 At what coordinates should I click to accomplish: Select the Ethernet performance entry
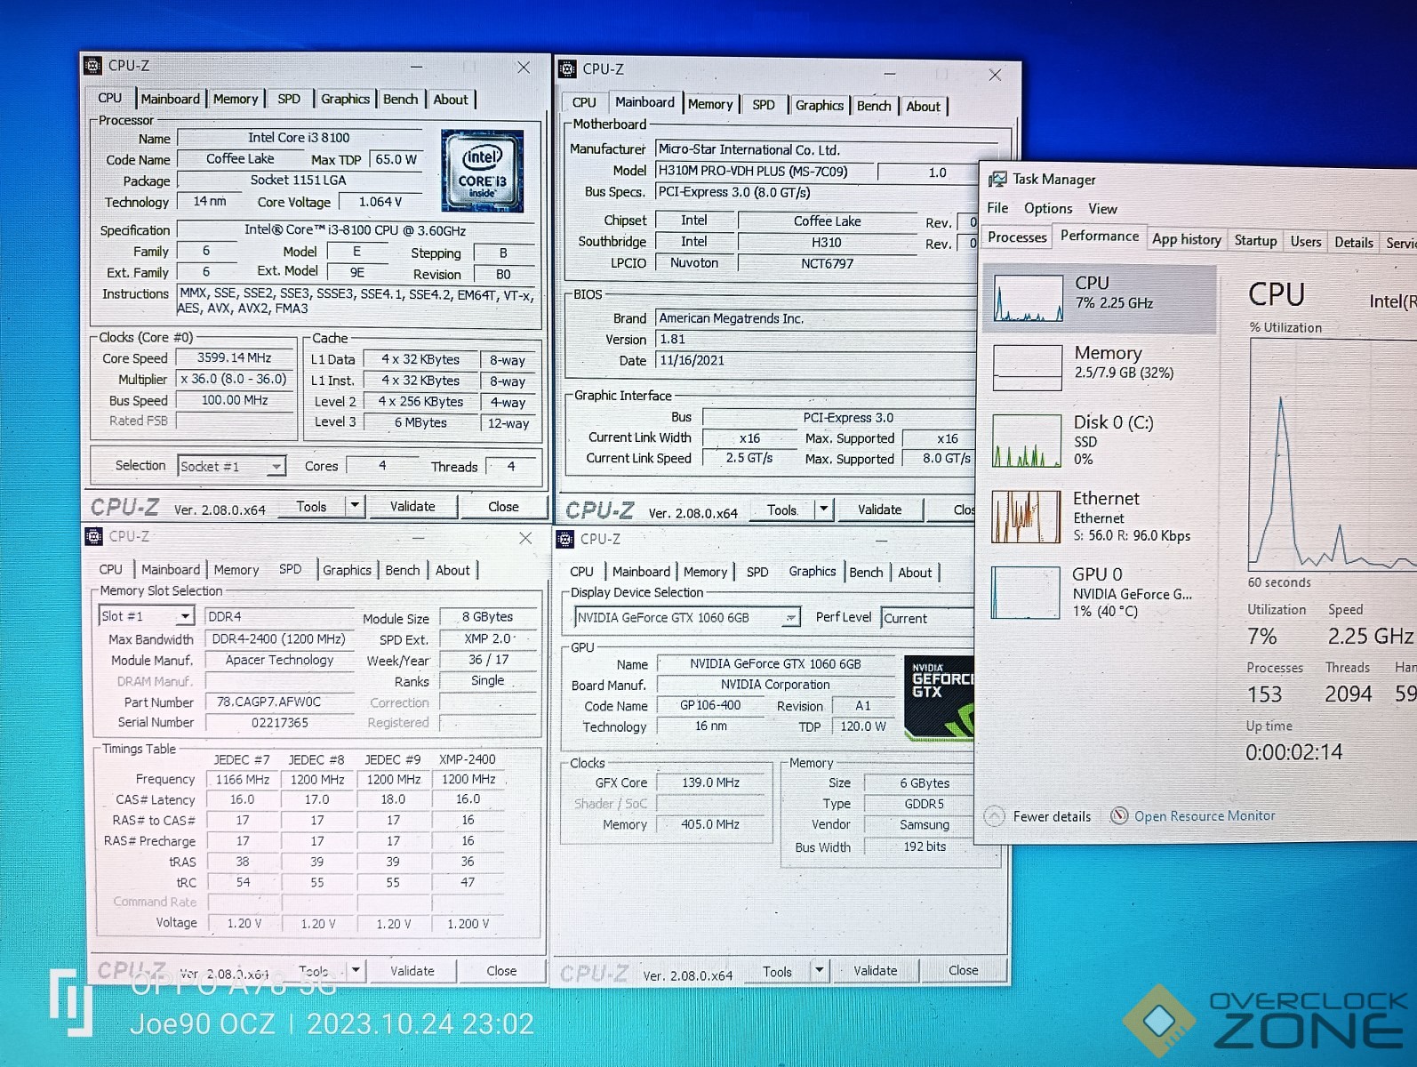[1099, 517]
